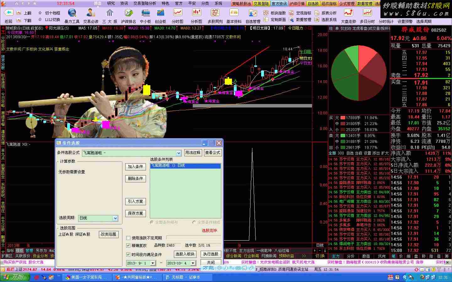Expand the 条件选股公式 formula dropdown
Screen dimensions: 452x282
(179, 153)
